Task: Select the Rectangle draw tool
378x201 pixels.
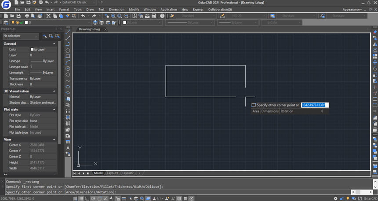Action: click(68, 56)
